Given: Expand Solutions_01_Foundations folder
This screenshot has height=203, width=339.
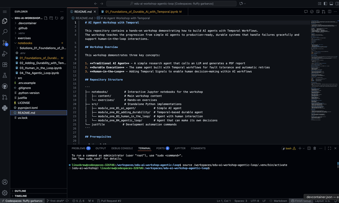Looking at the screenshot, I should [39, 48].
